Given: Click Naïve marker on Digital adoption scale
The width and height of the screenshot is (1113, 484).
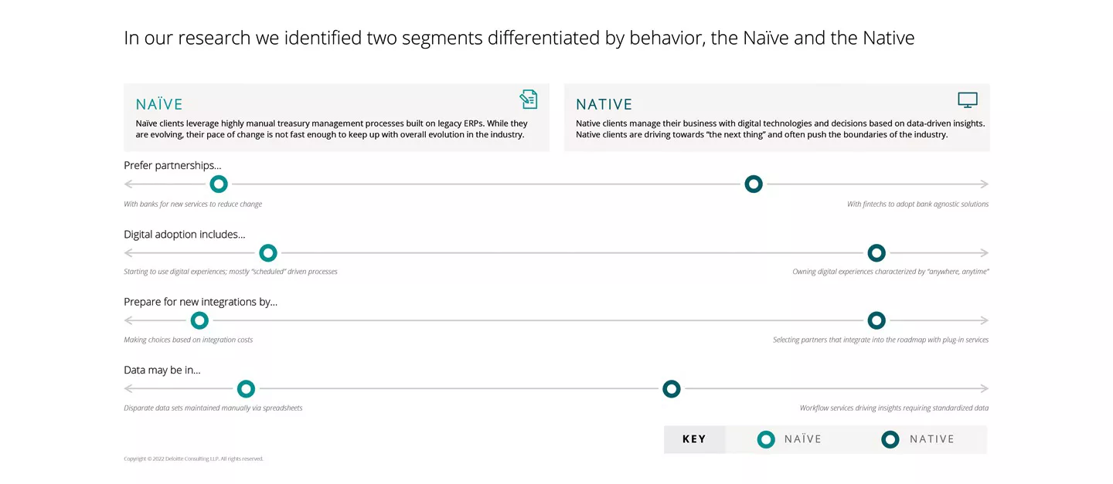Looking at the screenshot, I should coord(268,252).
